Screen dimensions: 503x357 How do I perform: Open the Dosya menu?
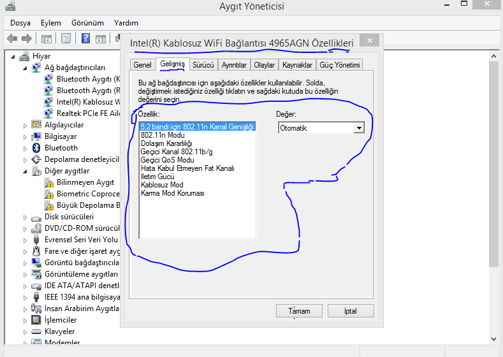pyautogui.click(x=20, y=23)
